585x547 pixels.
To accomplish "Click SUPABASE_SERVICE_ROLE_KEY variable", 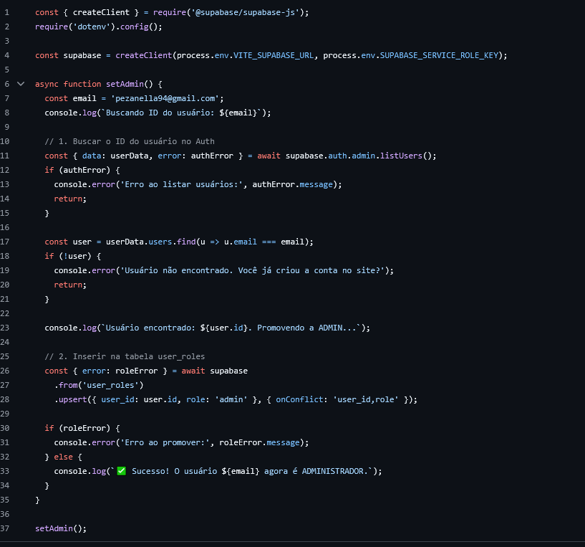I will tap(439, 55).
